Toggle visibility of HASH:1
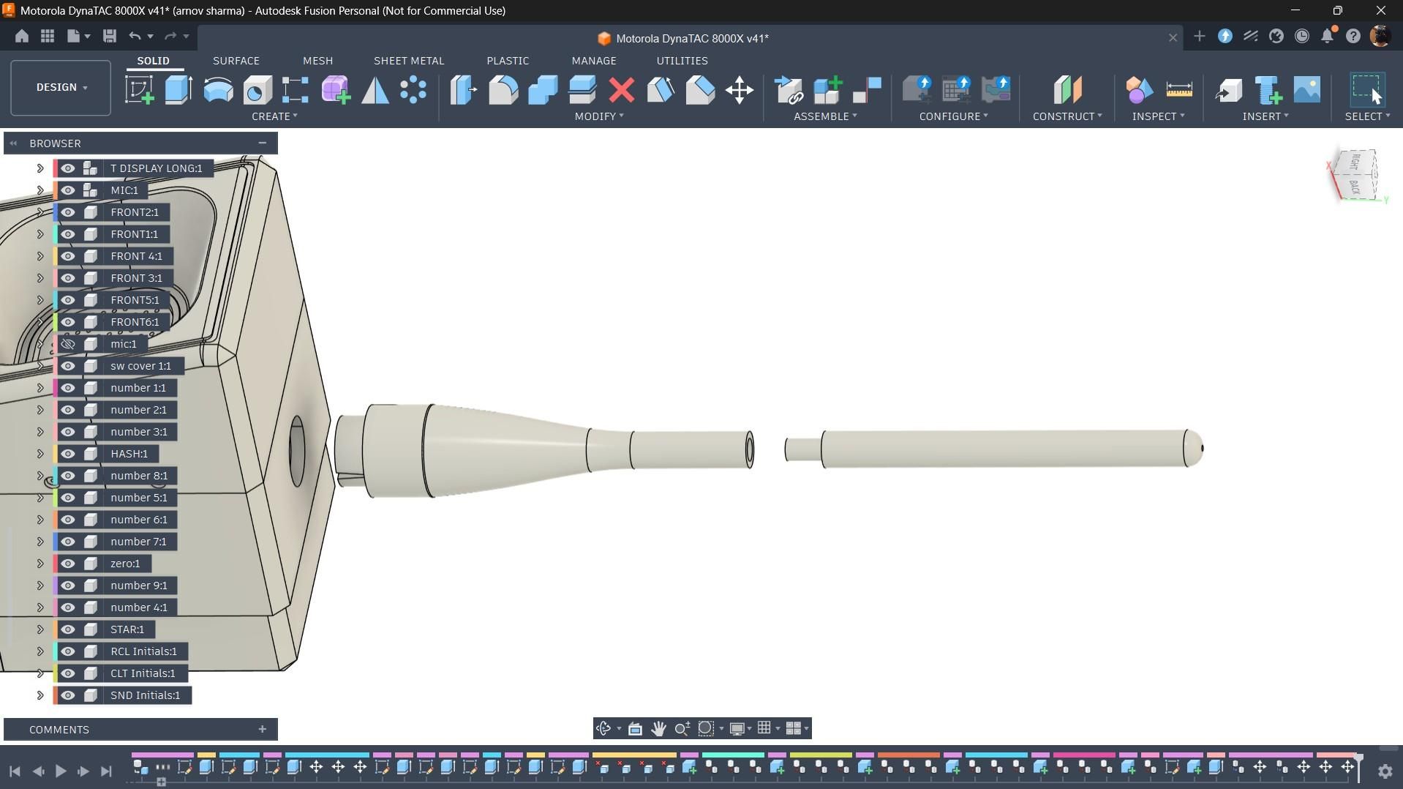The height and width of the screenshot is (789, 1403). (x=68, y=454)
